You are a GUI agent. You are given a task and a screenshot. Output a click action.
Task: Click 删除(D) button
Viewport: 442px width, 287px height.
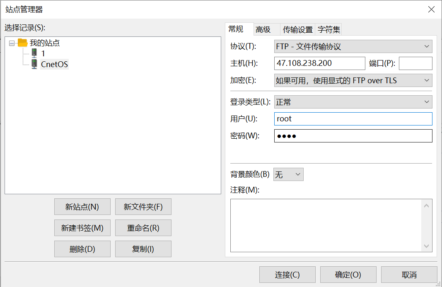(x=82, y=249)
